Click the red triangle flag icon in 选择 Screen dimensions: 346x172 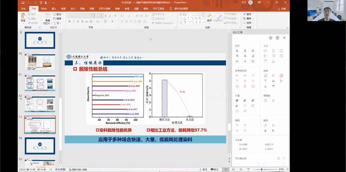[281, 81]
